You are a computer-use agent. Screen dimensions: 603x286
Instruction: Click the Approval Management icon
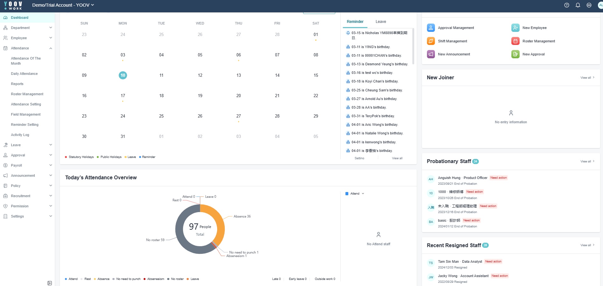click(431, 28)
